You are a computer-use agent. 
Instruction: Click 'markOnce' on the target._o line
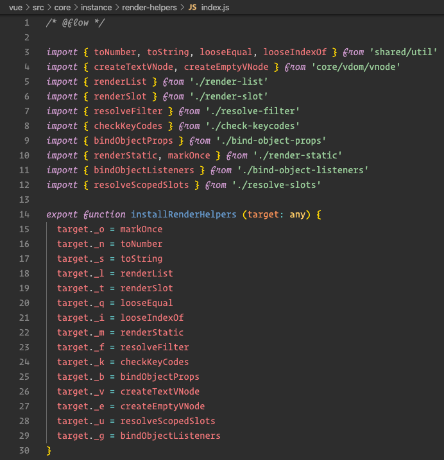point(141,229)
